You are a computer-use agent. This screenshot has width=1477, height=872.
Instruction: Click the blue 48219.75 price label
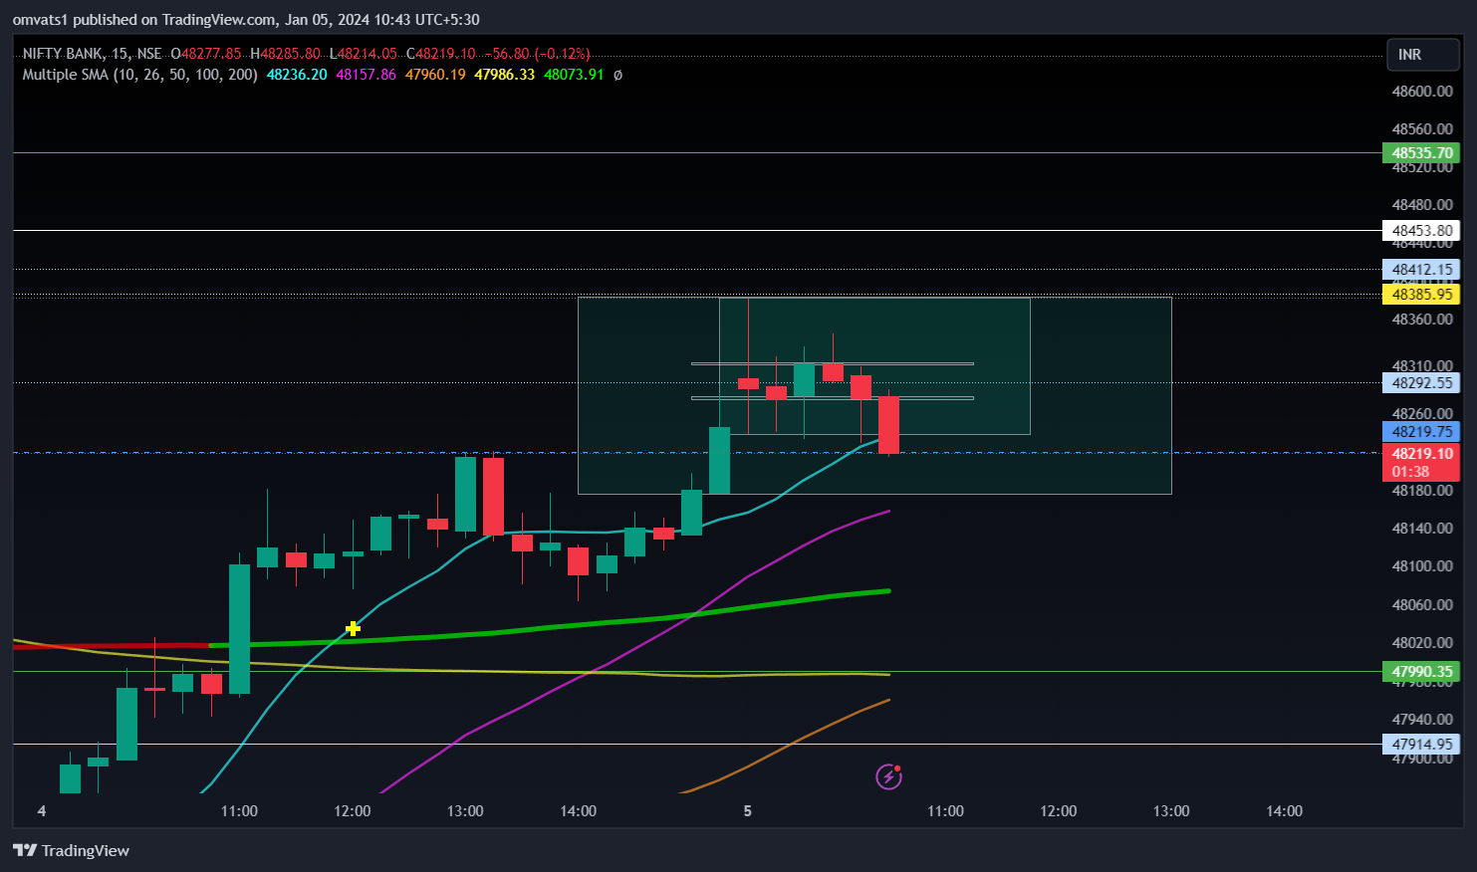tap(1421, 432)
